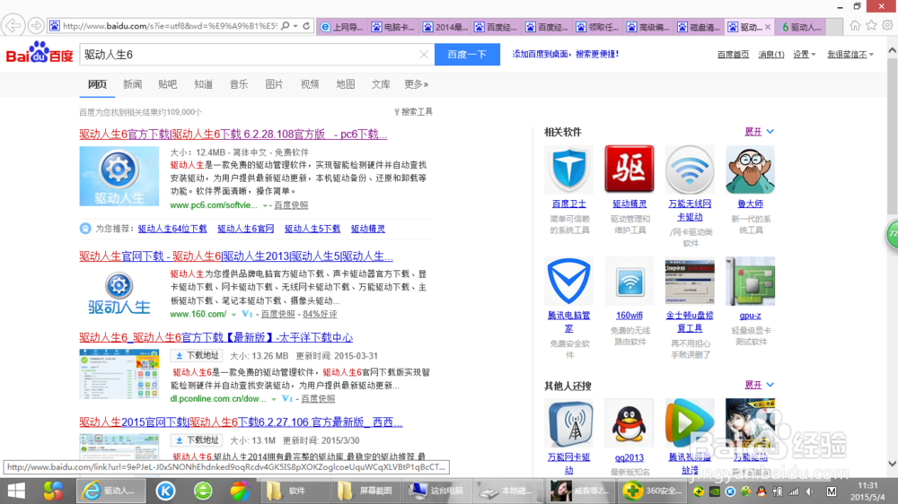
Task: Switch to the 知道 search tab
Action: (x=203, y=84)
